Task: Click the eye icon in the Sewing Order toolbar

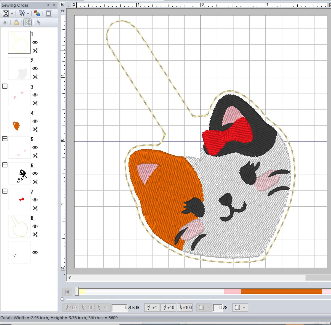Action: 5,23
